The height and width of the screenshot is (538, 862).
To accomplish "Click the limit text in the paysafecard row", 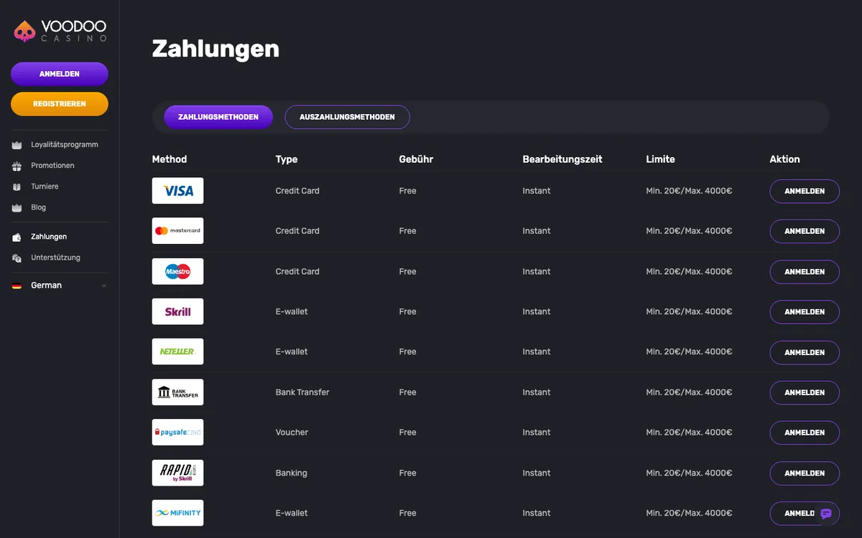I will point(690,433).
